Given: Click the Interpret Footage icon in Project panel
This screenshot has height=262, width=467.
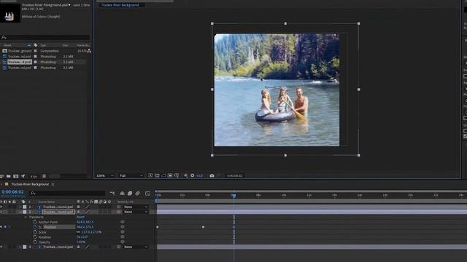Looking at the screenshot, I should coord(1,176).
